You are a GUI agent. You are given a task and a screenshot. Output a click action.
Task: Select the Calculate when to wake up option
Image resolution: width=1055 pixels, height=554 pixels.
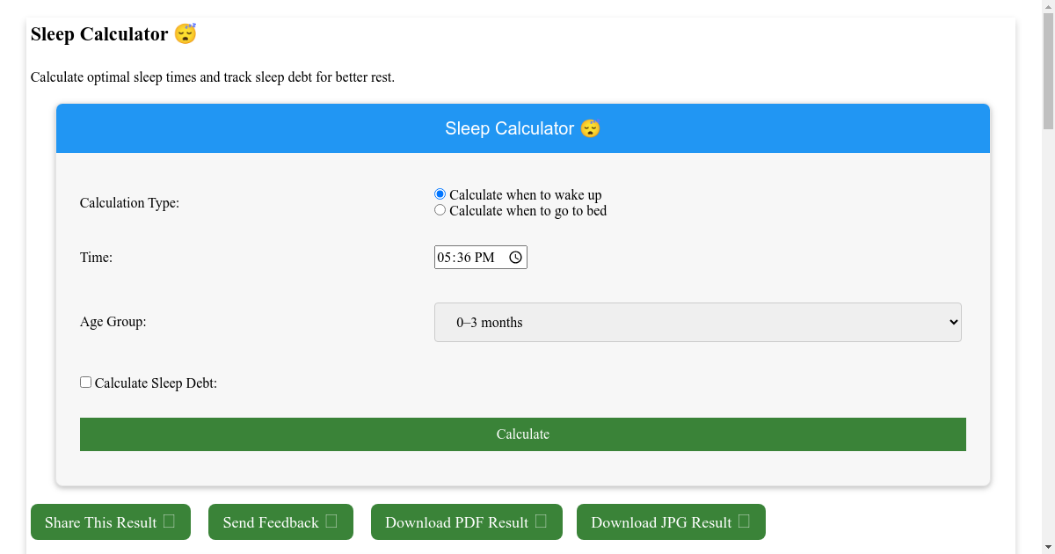click(x=440, y=193)
